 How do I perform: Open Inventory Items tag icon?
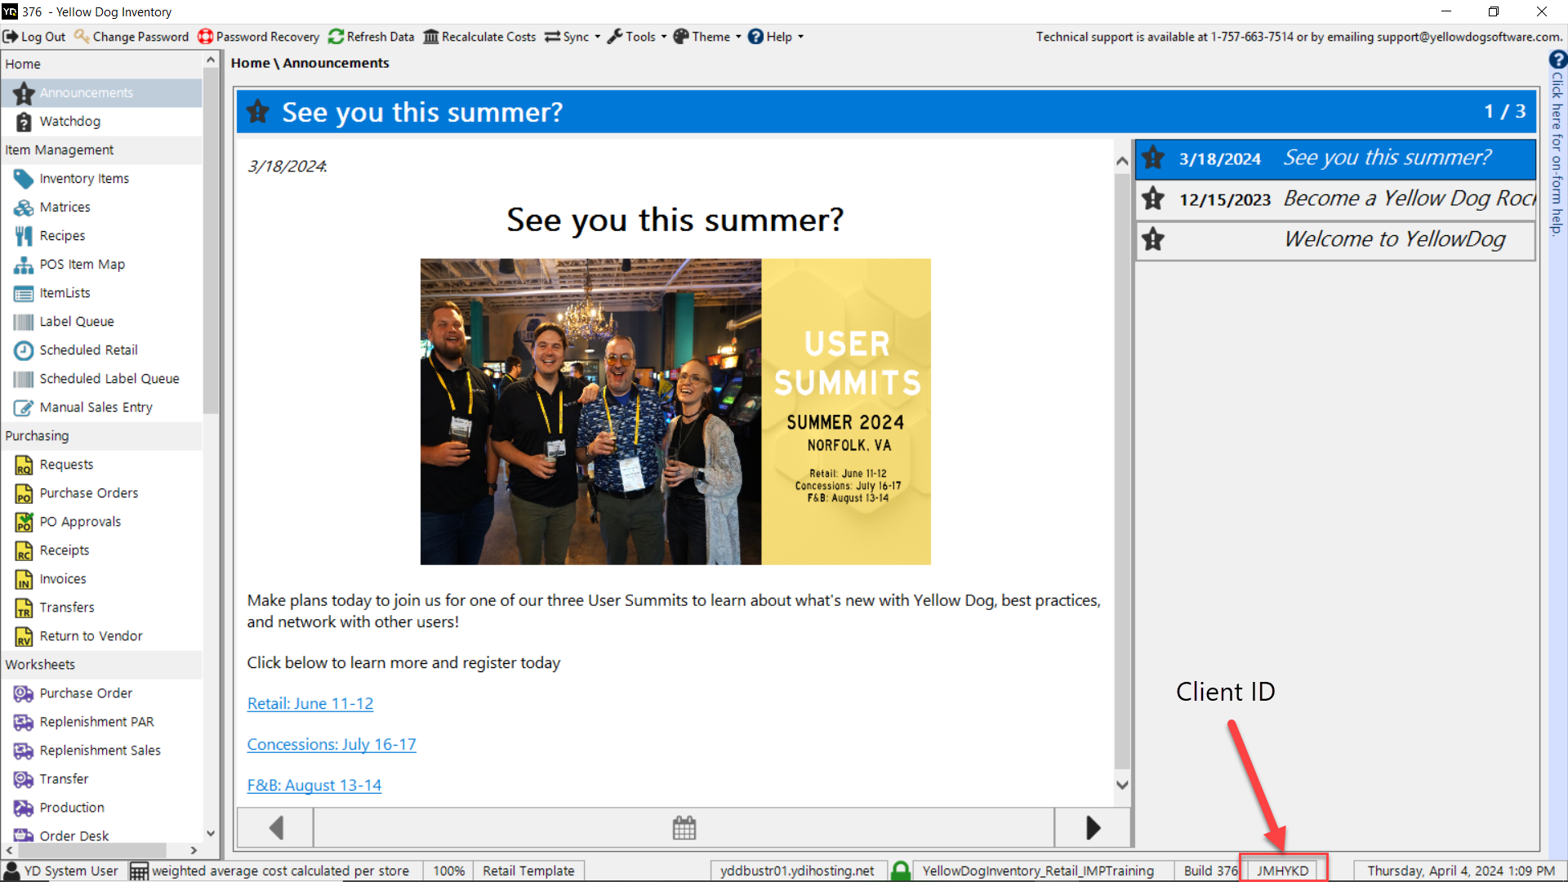[24, 178]
